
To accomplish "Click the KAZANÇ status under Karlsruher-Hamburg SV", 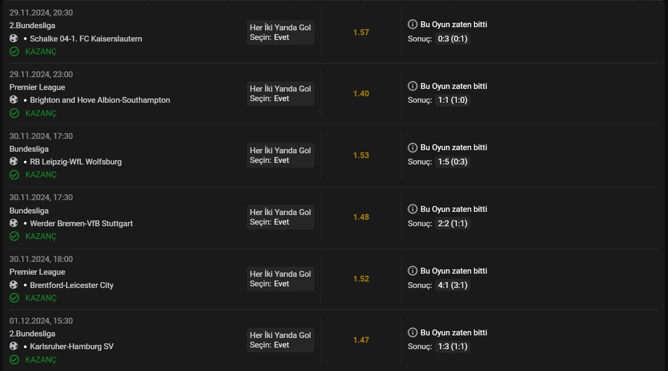I will click(x=40, y=360).
